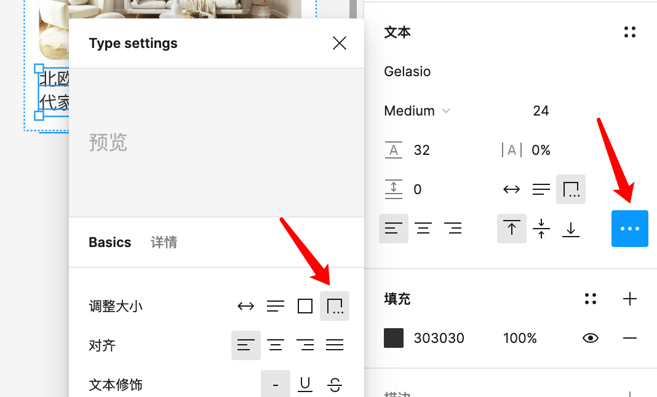Select right text align in right panel
This screenshot has width=657, height=397.
(453, 229)
